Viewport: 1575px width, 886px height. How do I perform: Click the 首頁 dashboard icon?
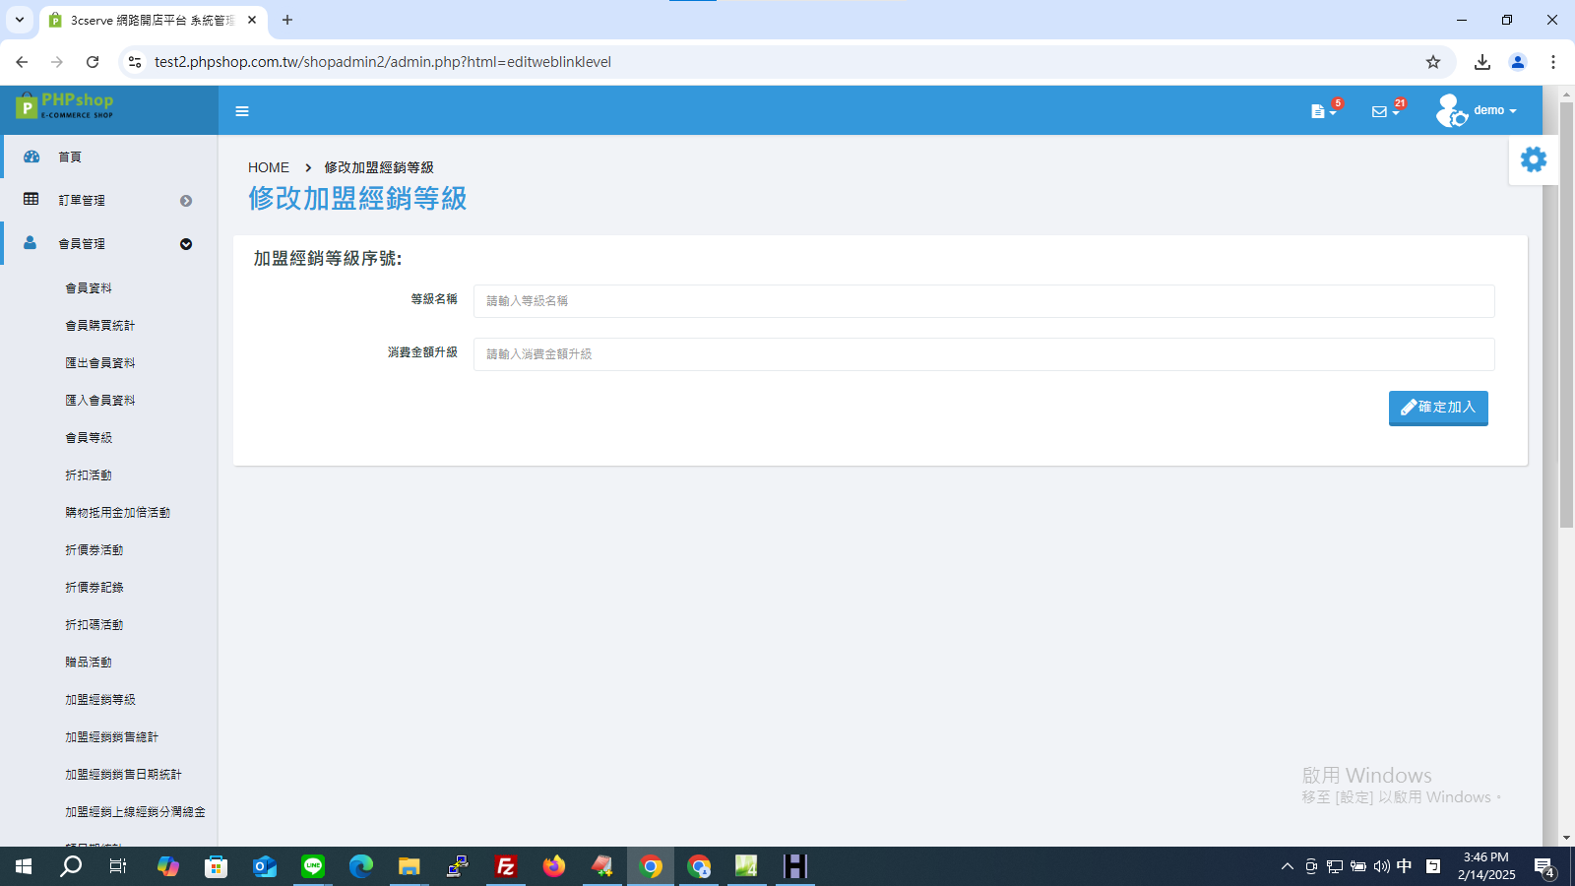(x=31, y=157)
